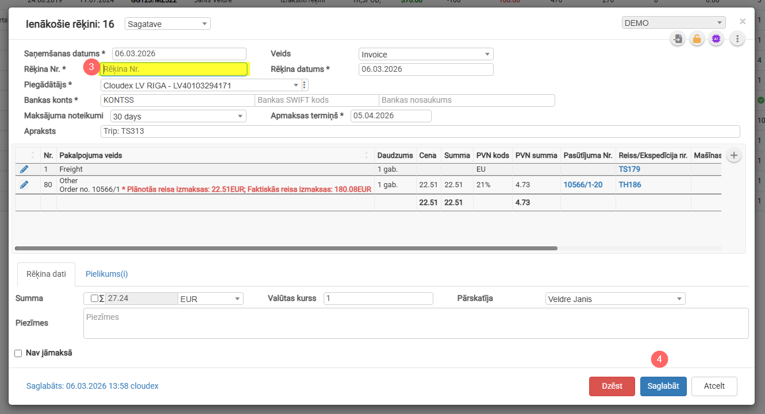Edit the Other service row pencil icon
Image resolution: width=765 pixels, height=414 pixels.
pyautogui.click(x=24, y=185)
